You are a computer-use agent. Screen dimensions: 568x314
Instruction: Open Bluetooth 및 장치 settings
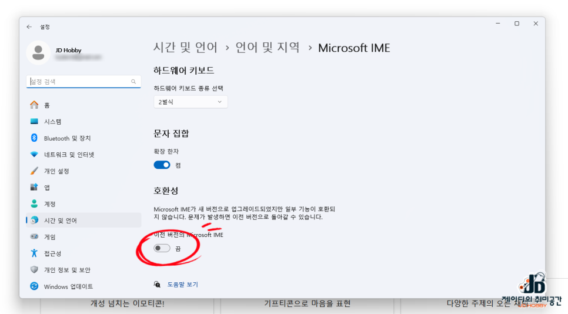coord(83,138)
